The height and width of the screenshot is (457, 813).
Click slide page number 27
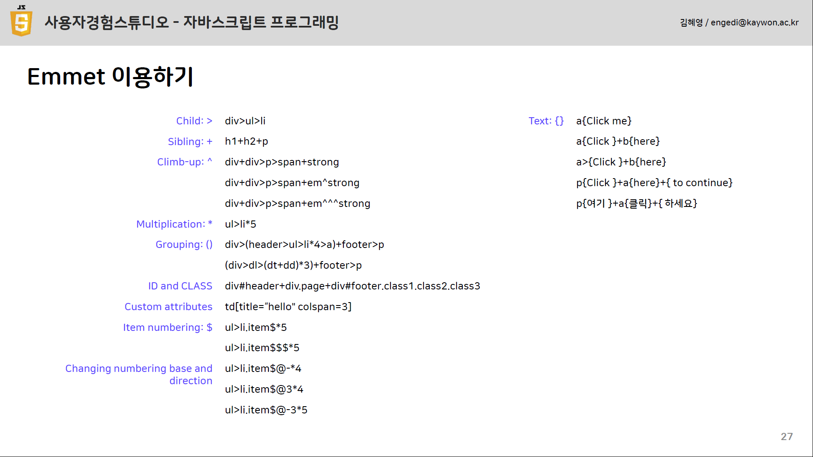click(x=786, y=437)
